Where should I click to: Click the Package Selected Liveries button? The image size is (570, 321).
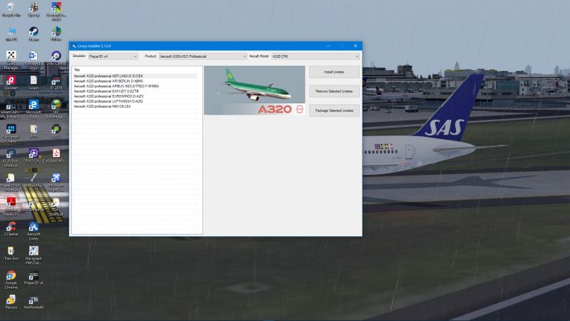pyautogui.click(x=334, y=111)
